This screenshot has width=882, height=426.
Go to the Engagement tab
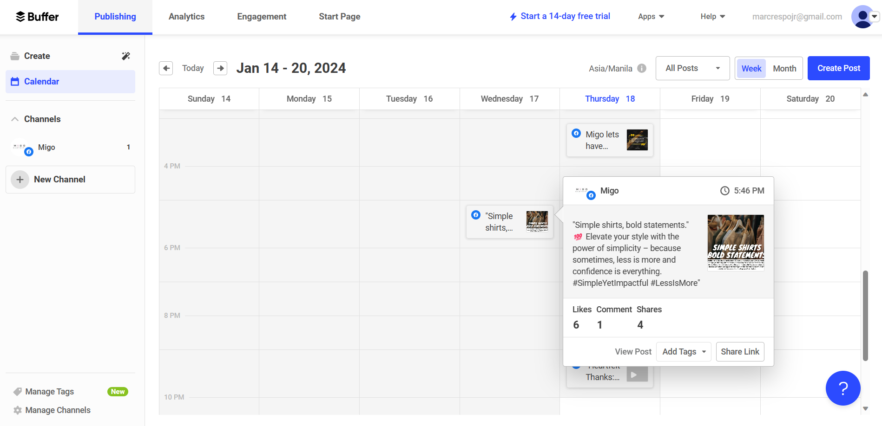pos(262,17)
